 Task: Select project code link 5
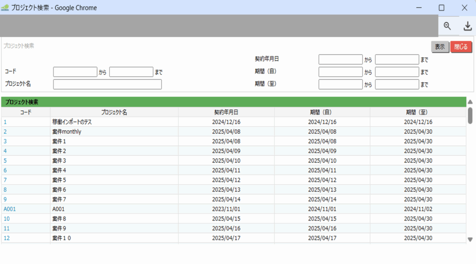click(5, 161)
